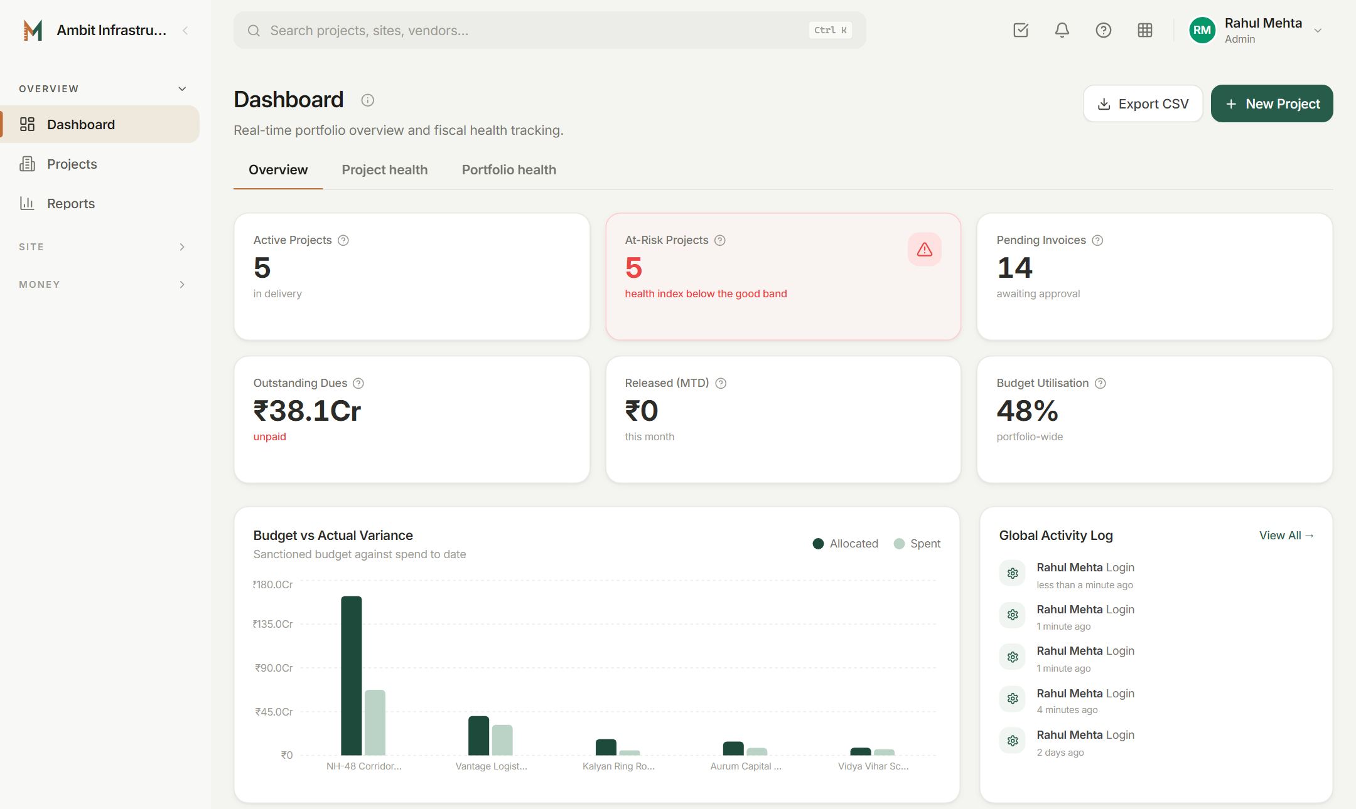Click the help icon next to Budget Utilisation
This screenshot has width=1356, height=809.
point(1100,383)
